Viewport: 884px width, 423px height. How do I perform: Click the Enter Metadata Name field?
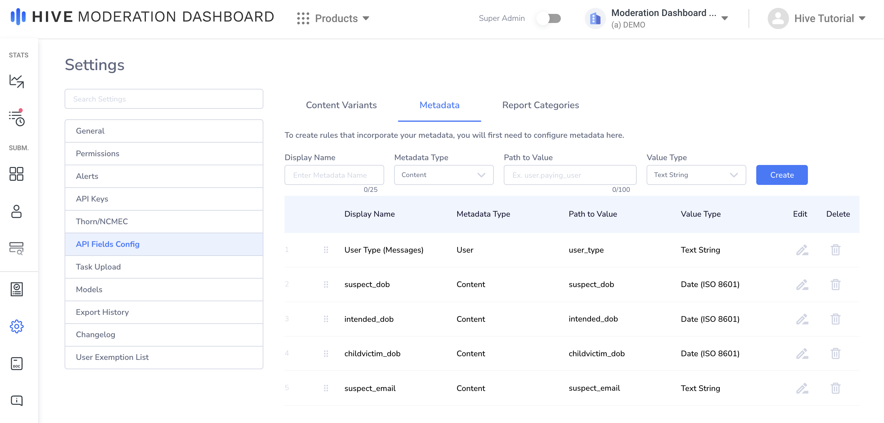coord(334,175)
